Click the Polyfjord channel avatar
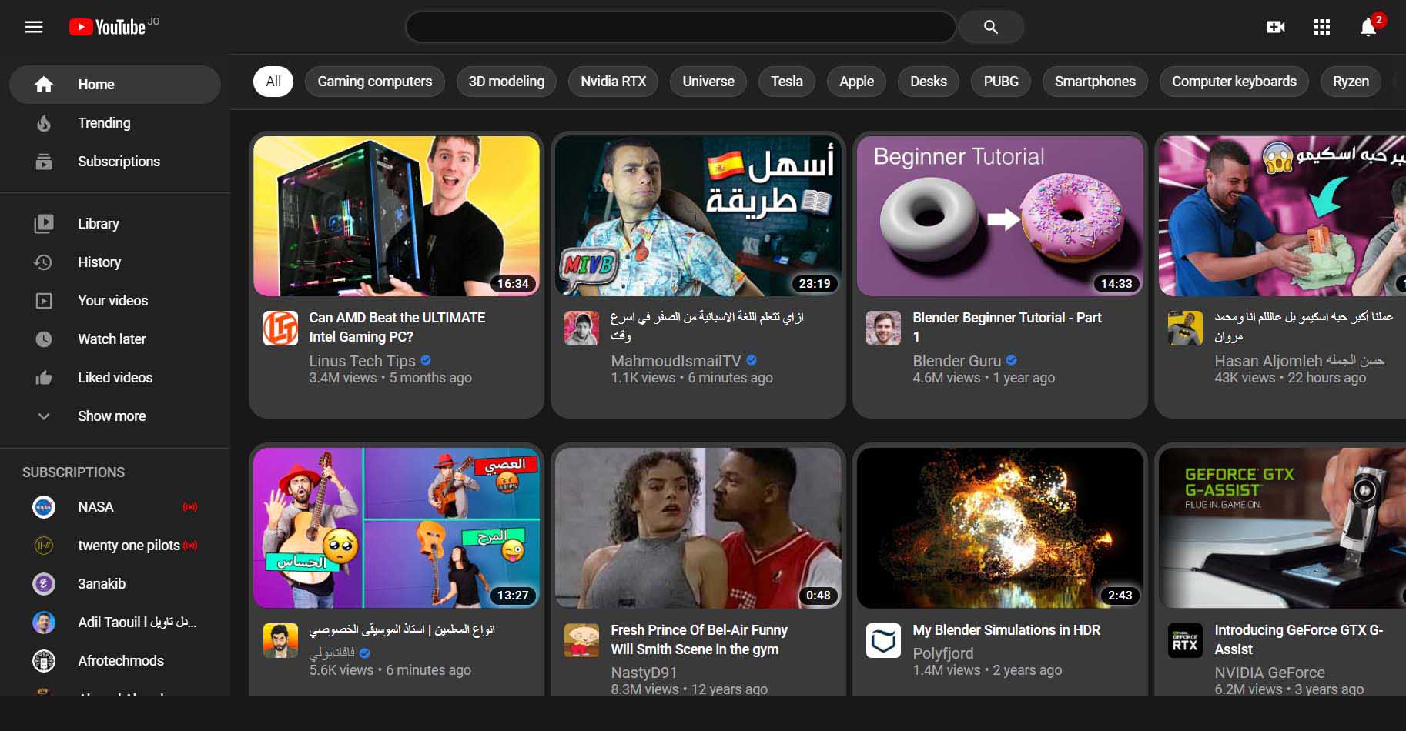Screen dimensions: 1406x731 [x=883, y=640]
